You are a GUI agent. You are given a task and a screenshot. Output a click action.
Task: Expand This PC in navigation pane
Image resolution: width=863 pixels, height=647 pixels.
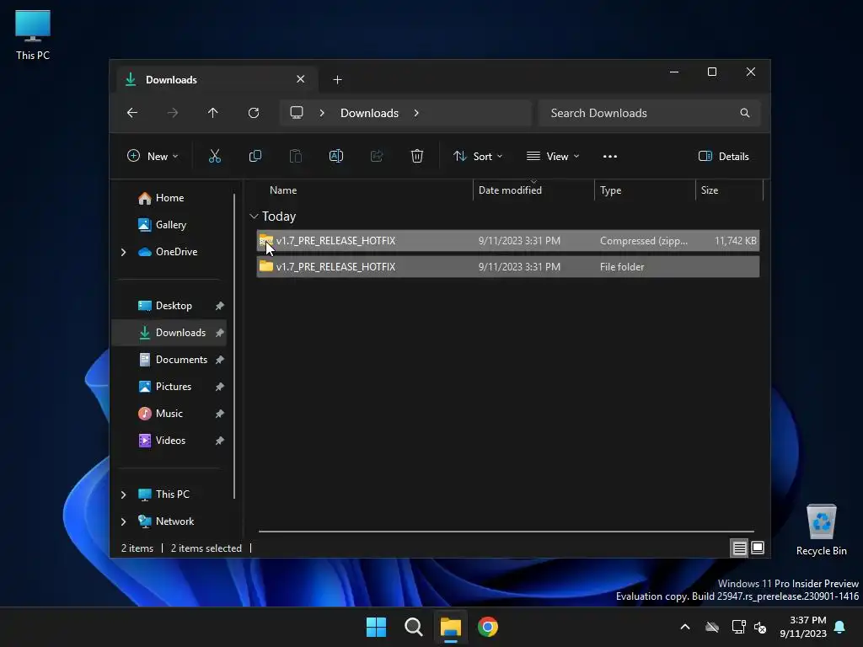123,495
